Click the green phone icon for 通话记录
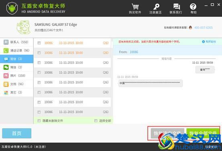Image resolution: width=222 pixels, height=151 pixels. click(x=6, y=51)
